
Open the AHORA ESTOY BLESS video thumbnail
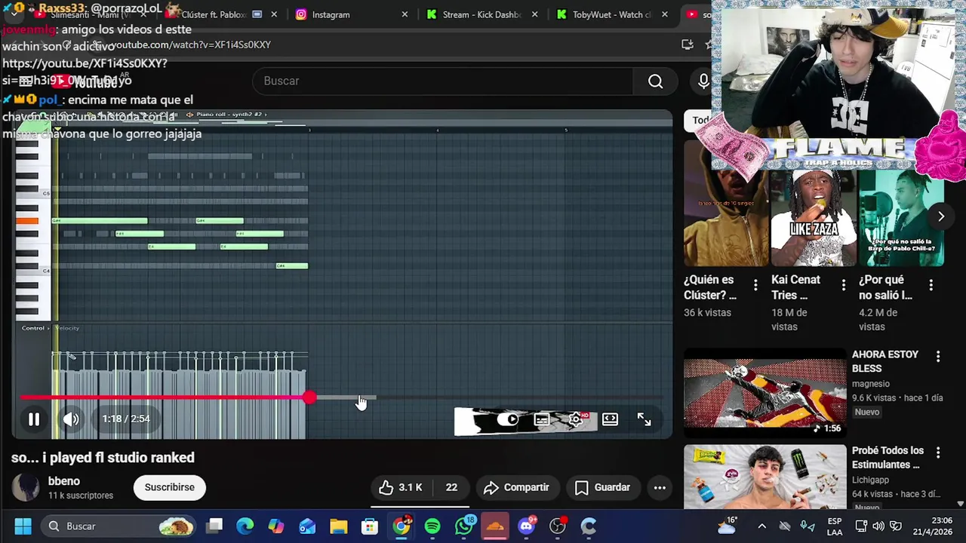765,392
